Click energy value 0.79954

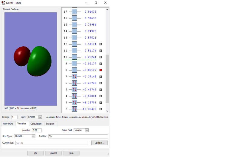tap(90, 25)
